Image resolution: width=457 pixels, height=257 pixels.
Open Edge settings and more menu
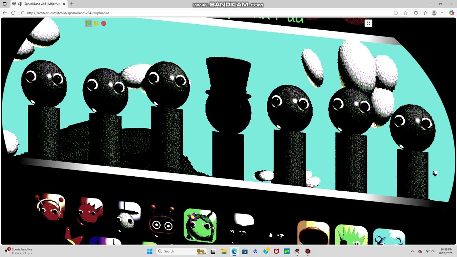(443, 13)
